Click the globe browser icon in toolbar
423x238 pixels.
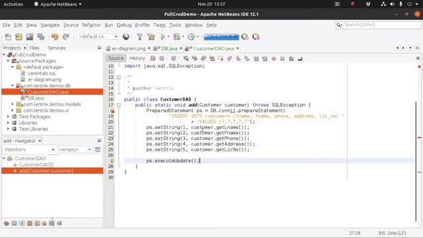click(x=126, y=36)
